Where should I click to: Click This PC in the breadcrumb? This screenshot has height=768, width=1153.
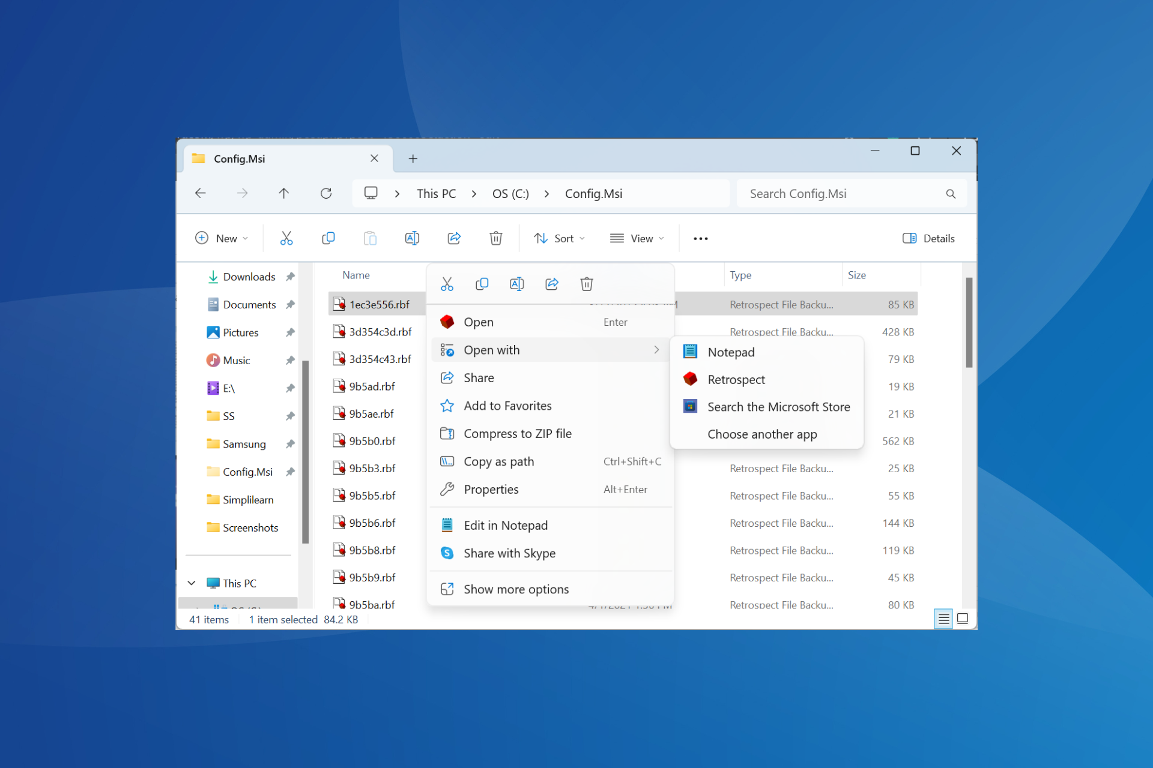[437, 194]
